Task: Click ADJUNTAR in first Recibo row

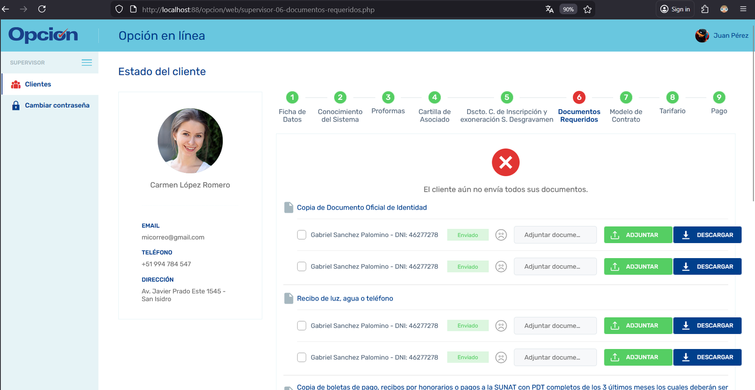Action: coord(638,325)
